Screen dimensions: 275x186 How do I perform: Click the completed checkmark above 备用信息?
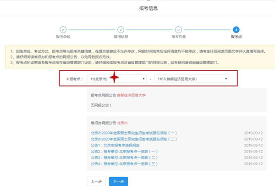(x=121, y=29)
